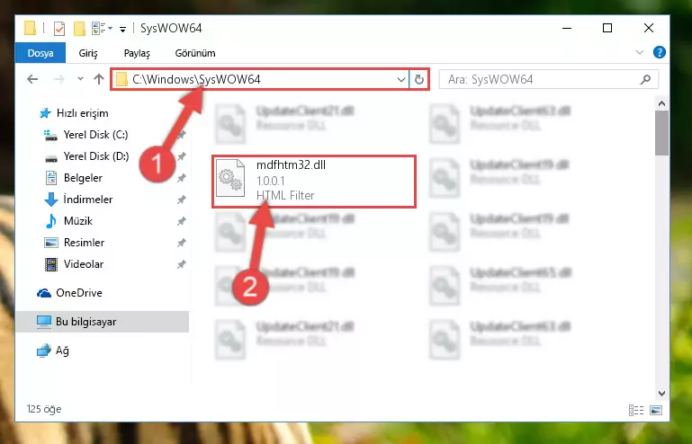
Task: Click the search magnifier icon
Action: click(645, 79)
